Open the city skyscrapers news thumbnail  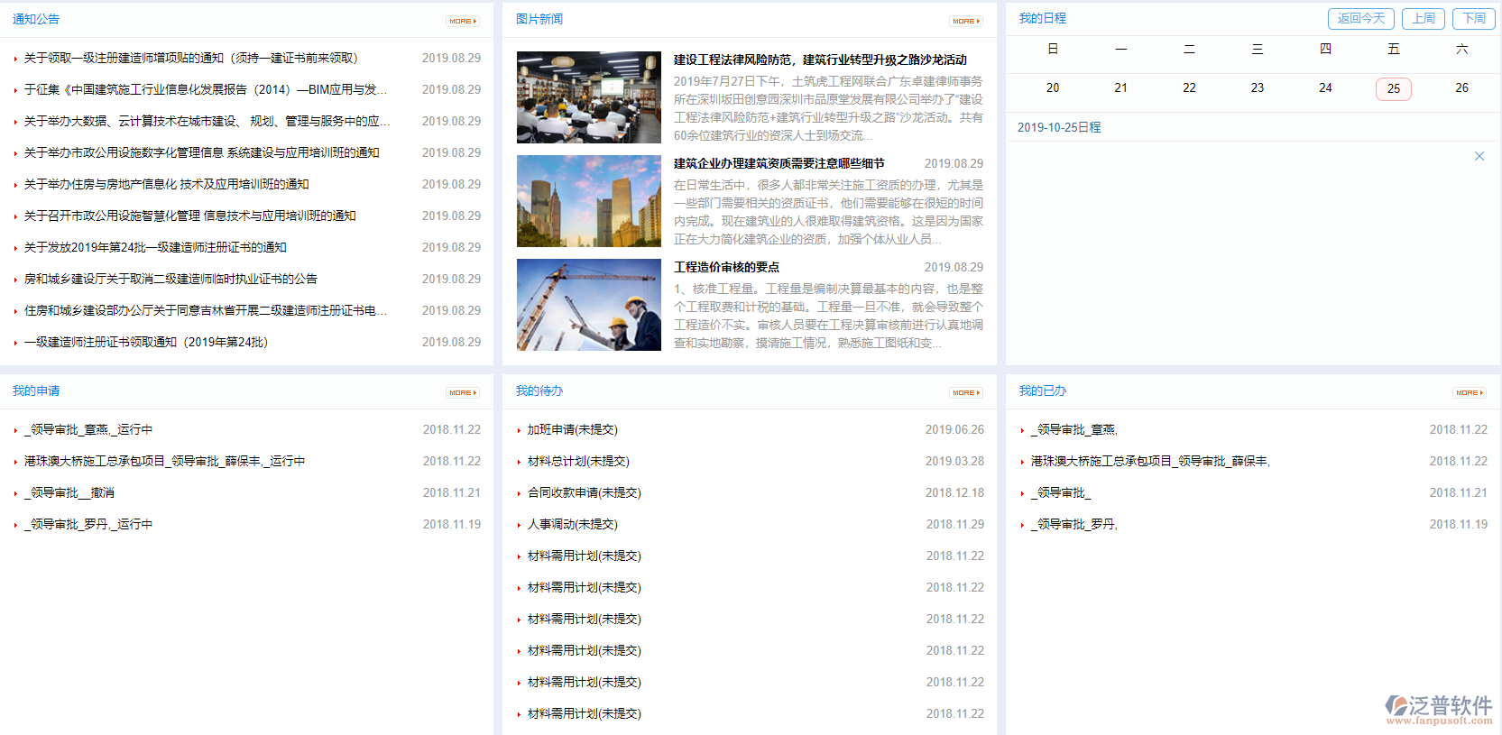(x=589, y=201)
